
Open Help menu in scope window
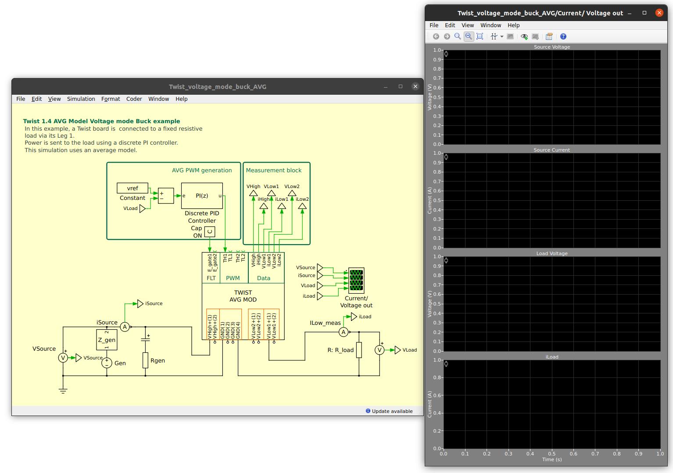[514, 25]
